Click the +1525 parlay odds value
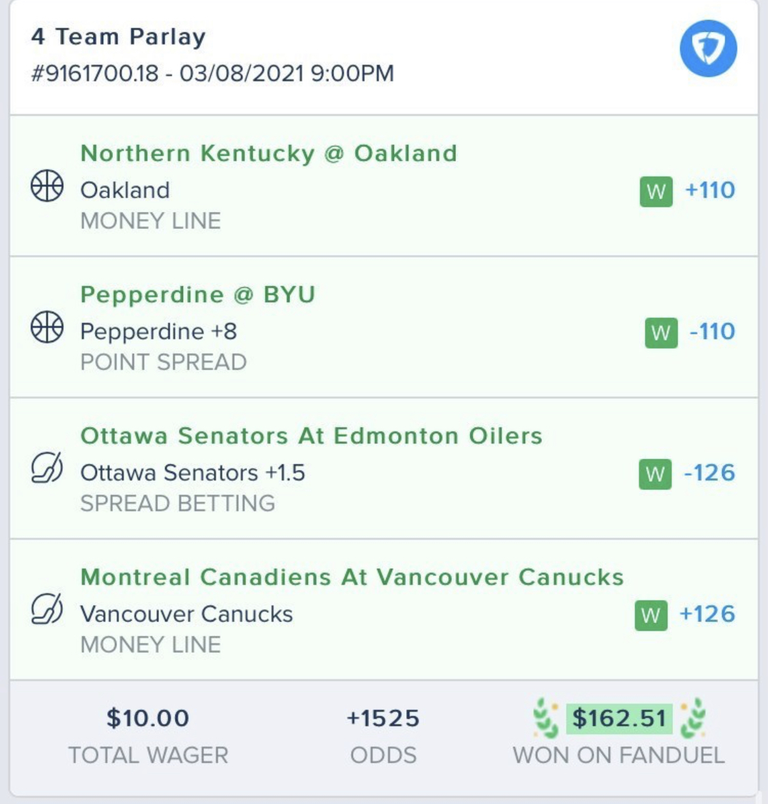The height and width of the screenshot is (804, 768). (x=383, y=719)
